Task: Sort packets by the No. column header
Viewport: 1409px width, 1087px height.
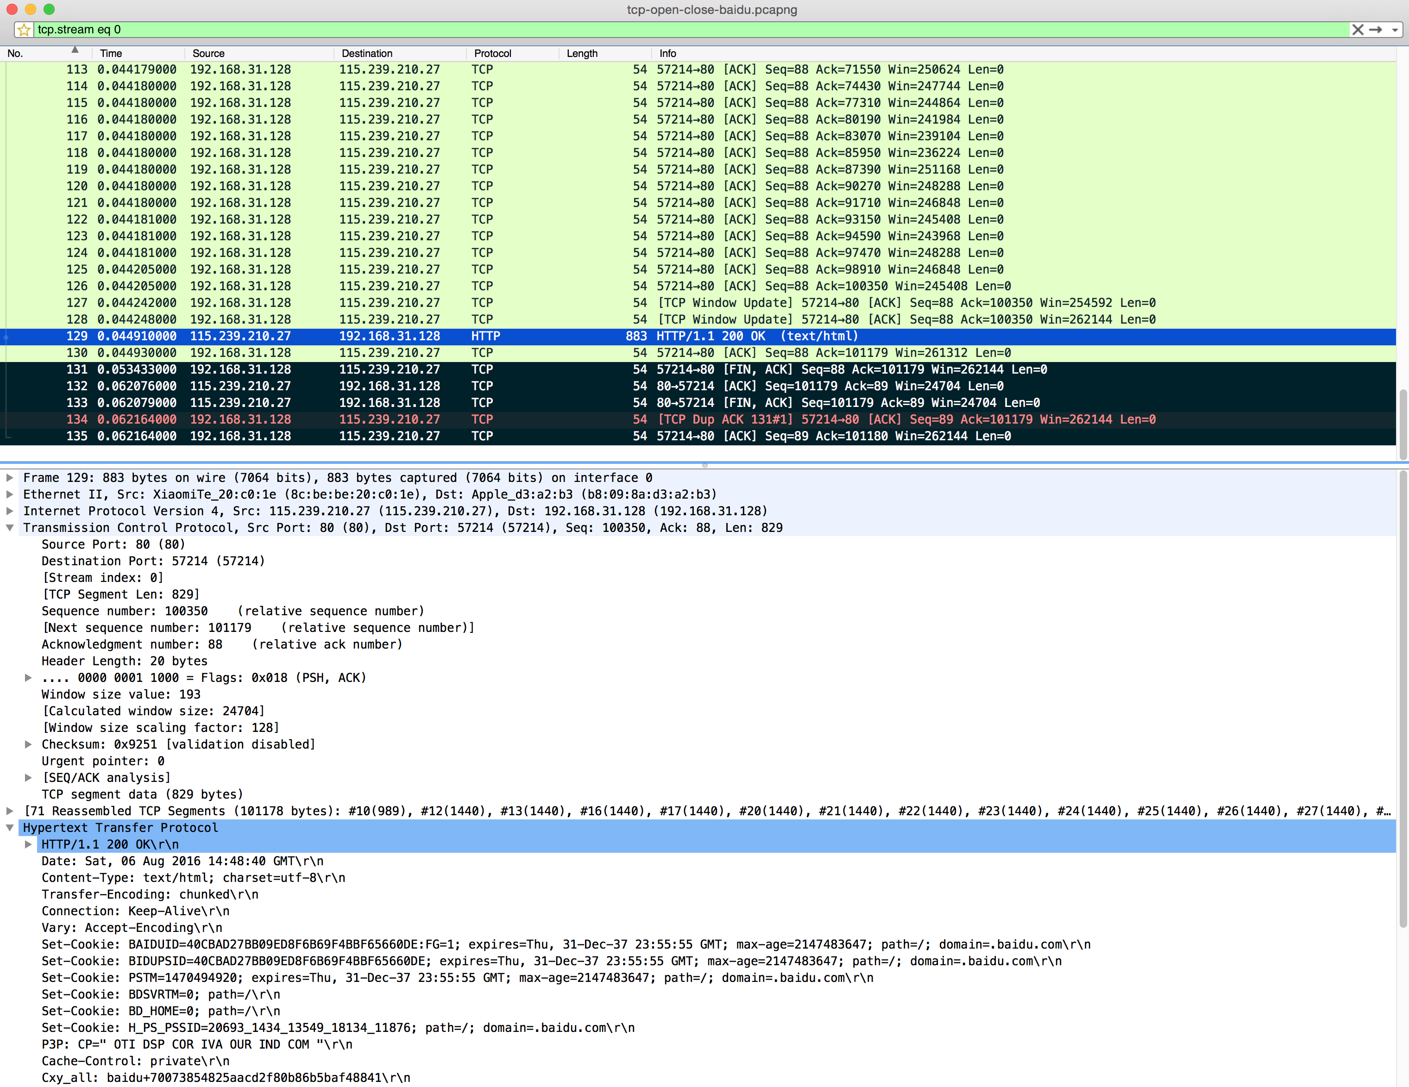Action: [x=15, y=54]
